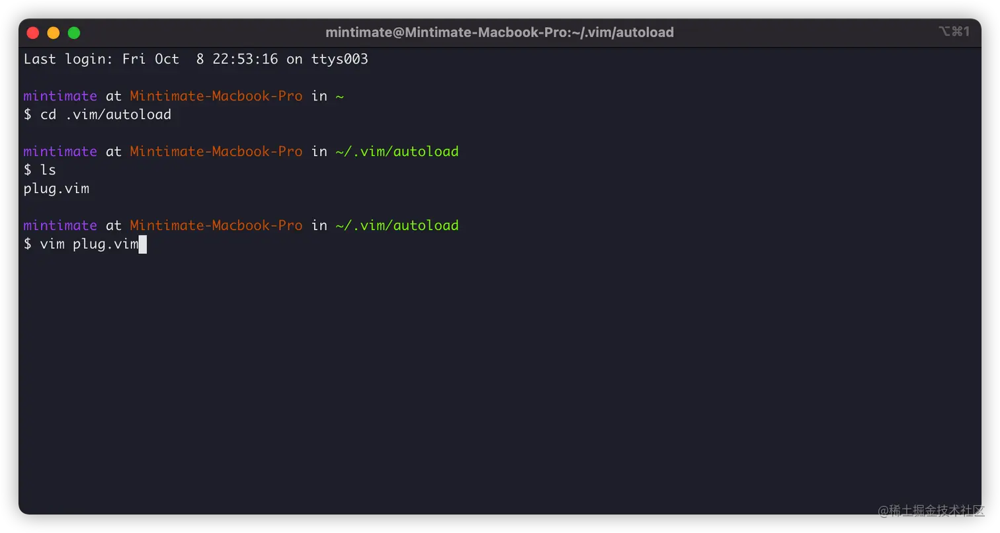
Task: Click the green '~' home path in first prompt
Action: pyautogui.click(x=339, y=97)
